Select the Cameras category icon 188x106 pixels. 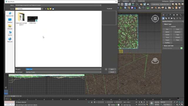(x=172, y=18)
